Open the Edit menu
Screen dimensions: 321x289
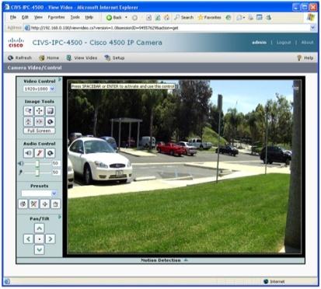[x=25, y=17]
